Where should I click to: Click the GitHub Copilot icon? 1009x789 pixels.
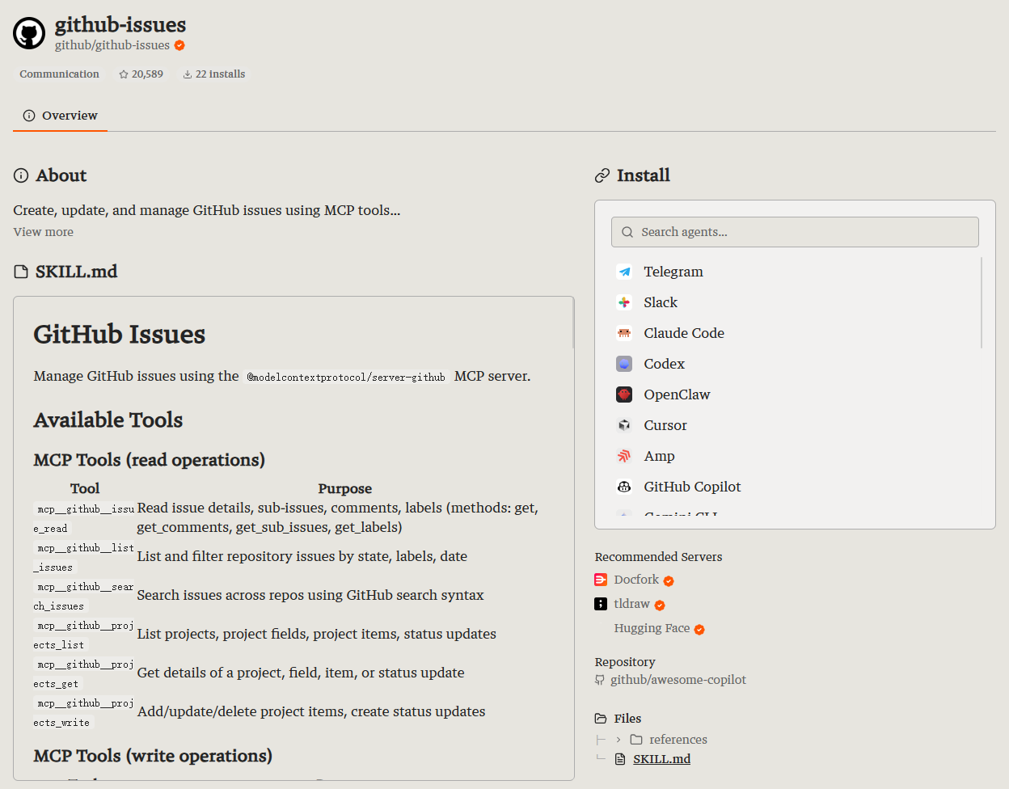click(x=624, y=487)
